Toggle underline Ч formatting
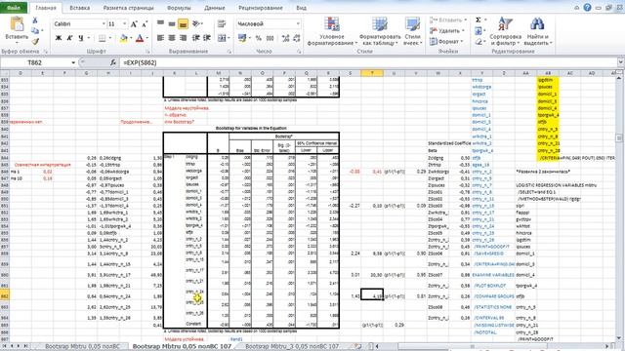 coord(80,38)
